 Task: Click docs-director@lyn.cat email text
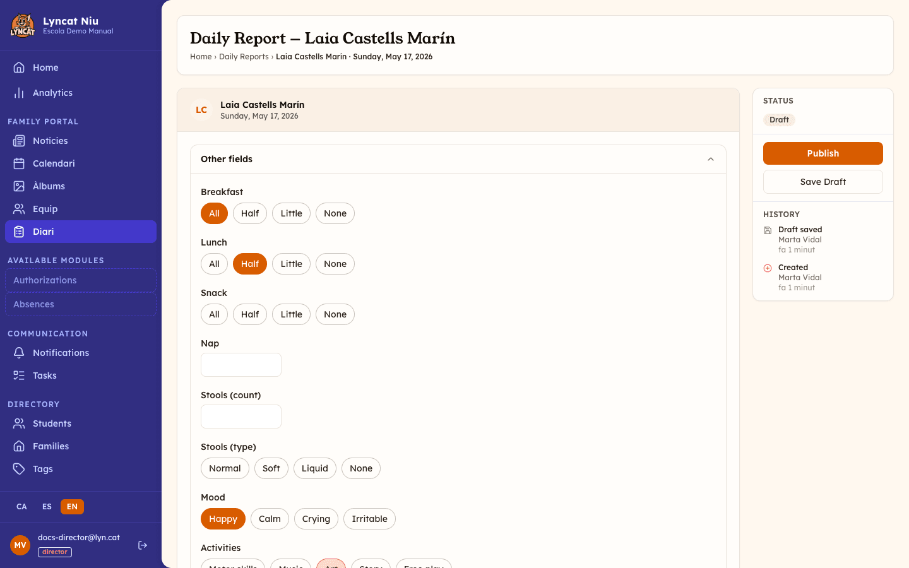tap(79, 538)
